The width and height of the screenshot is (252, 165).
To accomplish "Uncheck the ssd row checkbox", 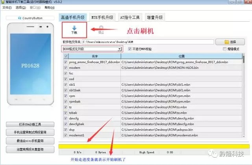I will 66,79.
